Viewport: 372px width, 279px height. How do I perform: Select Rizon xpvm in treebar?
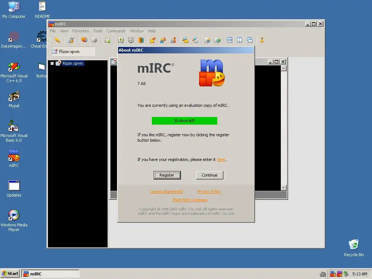tap(72, 63)
